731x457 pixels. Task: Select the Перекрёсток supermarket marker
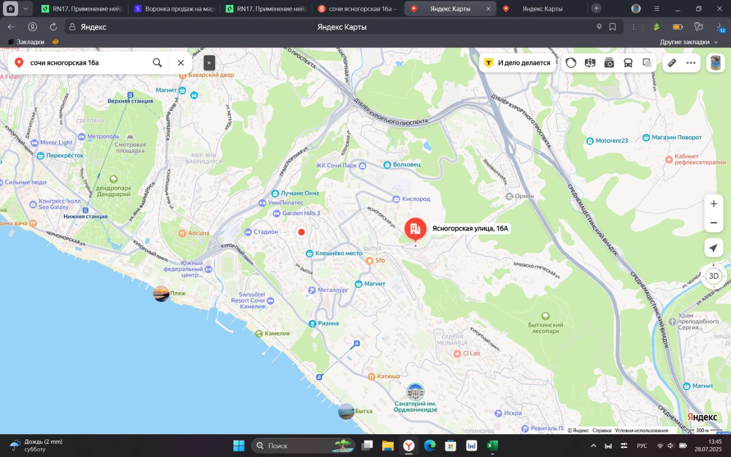[41, 155]
